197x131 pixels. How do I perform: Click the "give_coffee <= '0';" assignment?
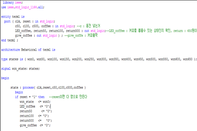click(x=35, y=126)
